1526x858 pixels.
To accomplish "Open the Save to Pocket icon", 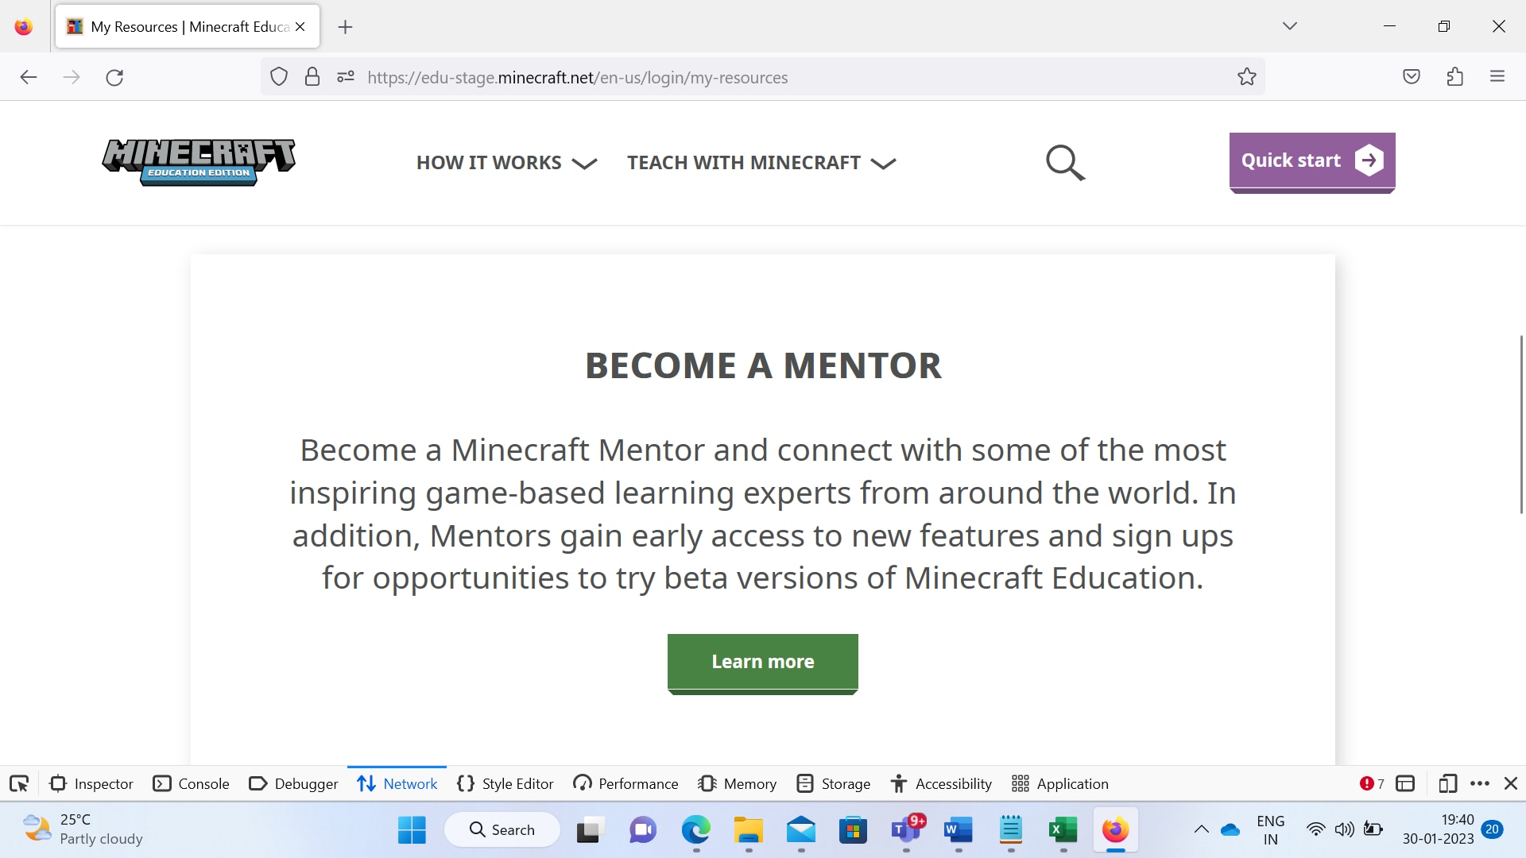I will pos(1412,77).
